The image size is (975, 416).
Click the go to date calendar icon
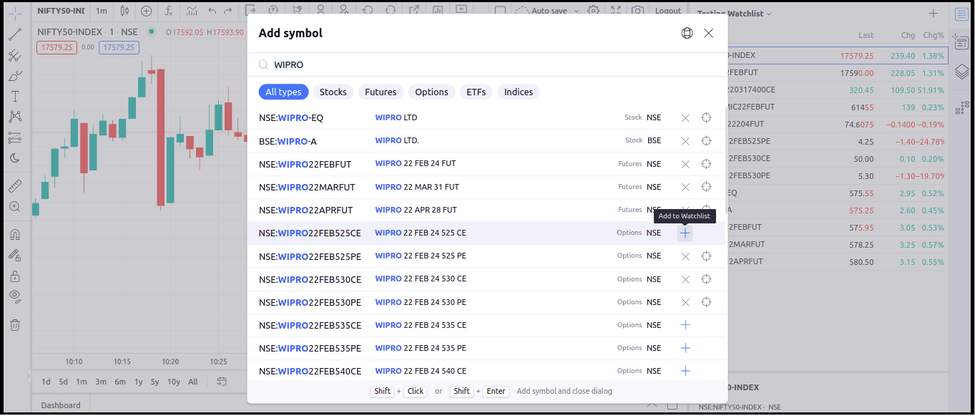222,381
